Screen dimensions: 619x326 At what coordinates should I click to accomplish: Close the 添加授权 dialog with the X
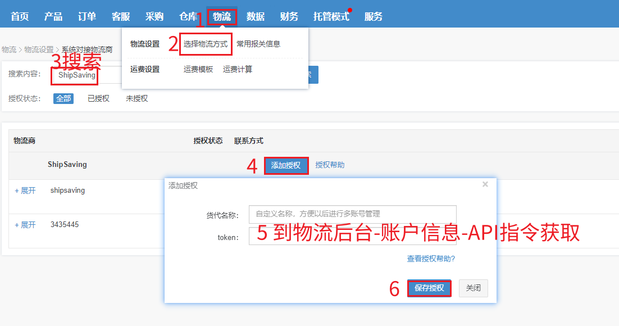click(x=485, y=184)
